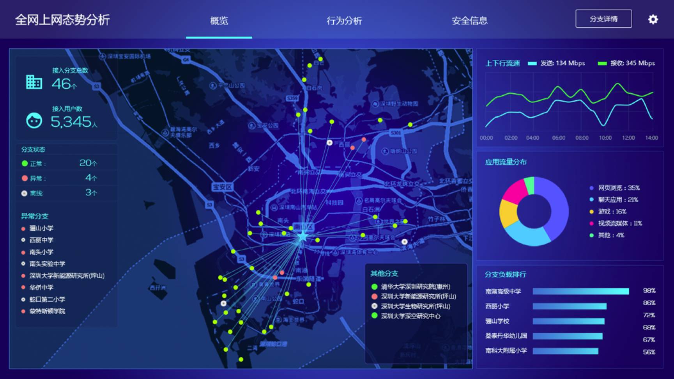
Task: Click the red dot beside 异常 status
Action: tap(25, 178)
